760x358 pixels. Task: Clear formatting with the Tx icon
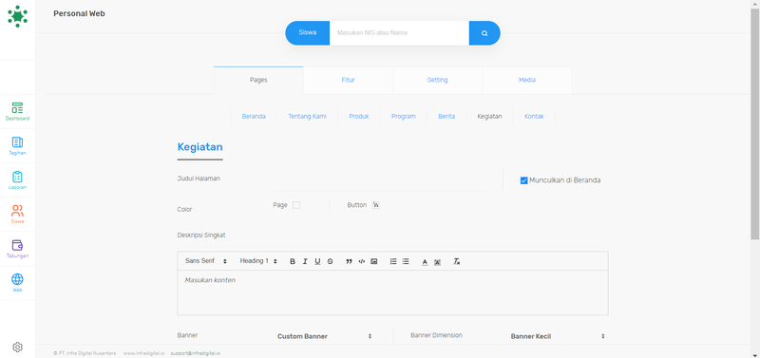coord(457,261)
